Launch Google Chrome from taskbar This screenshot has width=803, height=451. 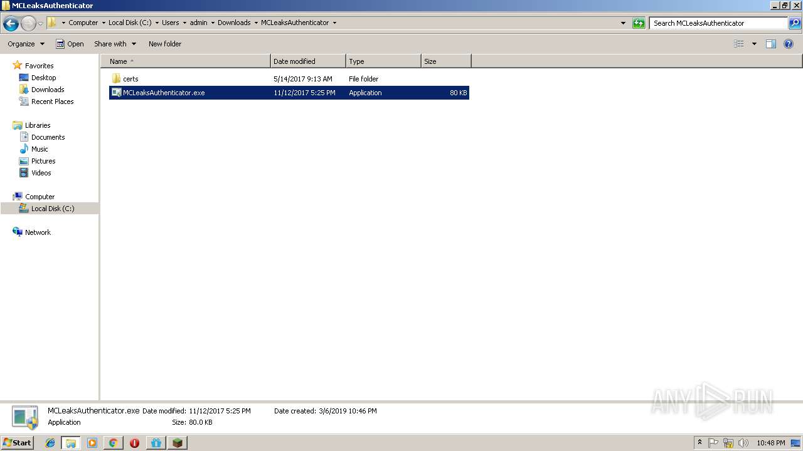point(113,443)
